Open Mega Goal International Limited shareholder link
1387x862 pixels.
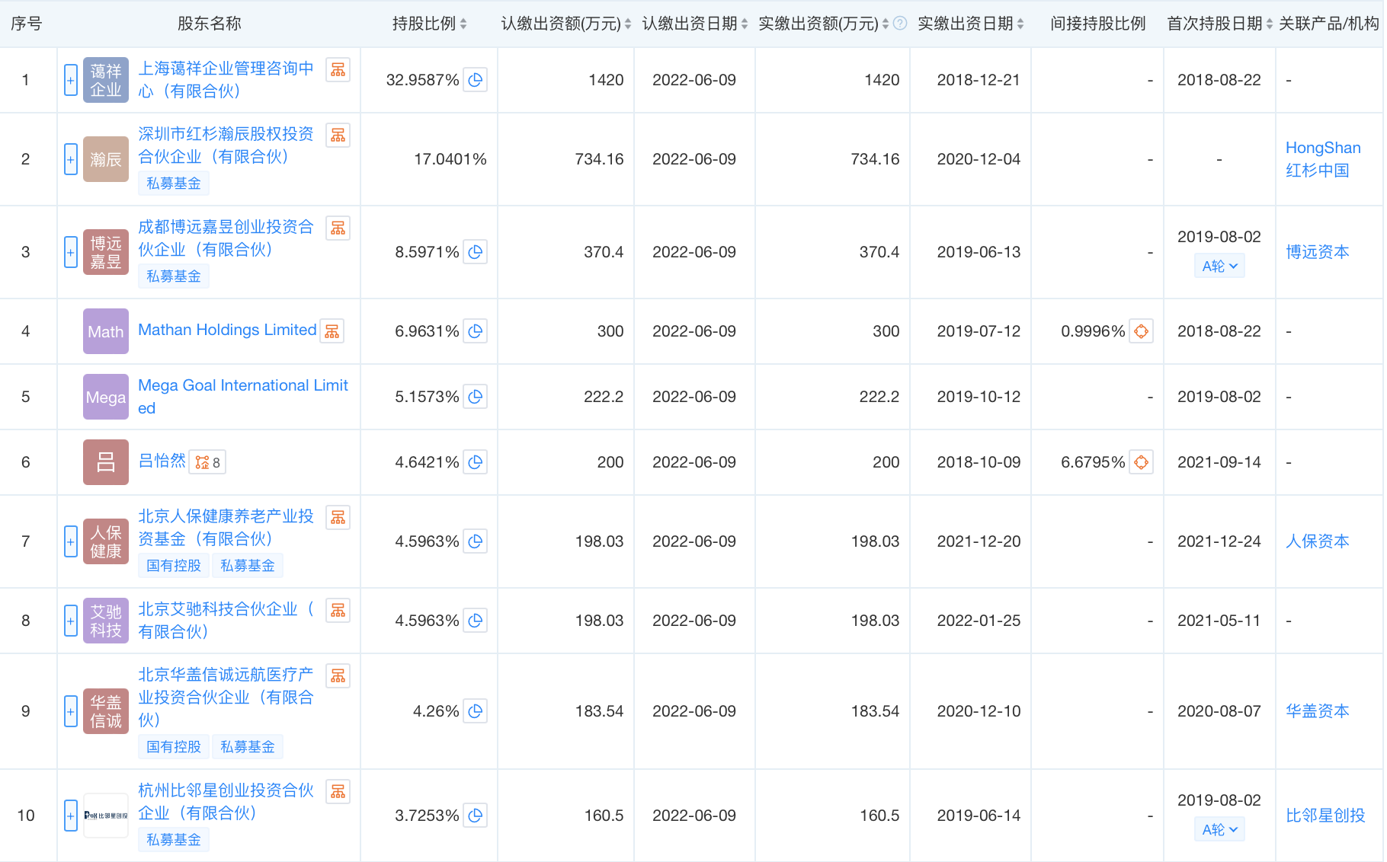click(x=242, y=396)
